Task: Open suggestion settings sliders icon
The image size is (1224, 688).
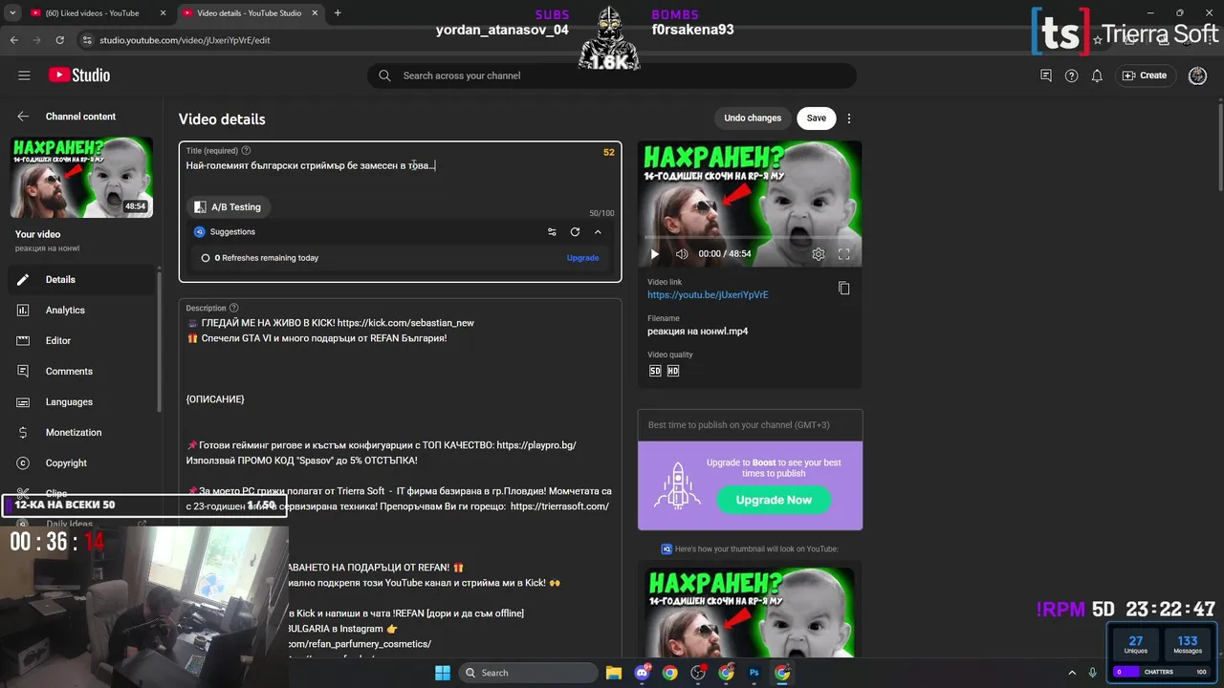Action: [x=552, y=232]
